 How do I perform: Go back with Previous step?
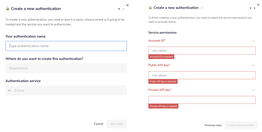click(x=213, y=125)
